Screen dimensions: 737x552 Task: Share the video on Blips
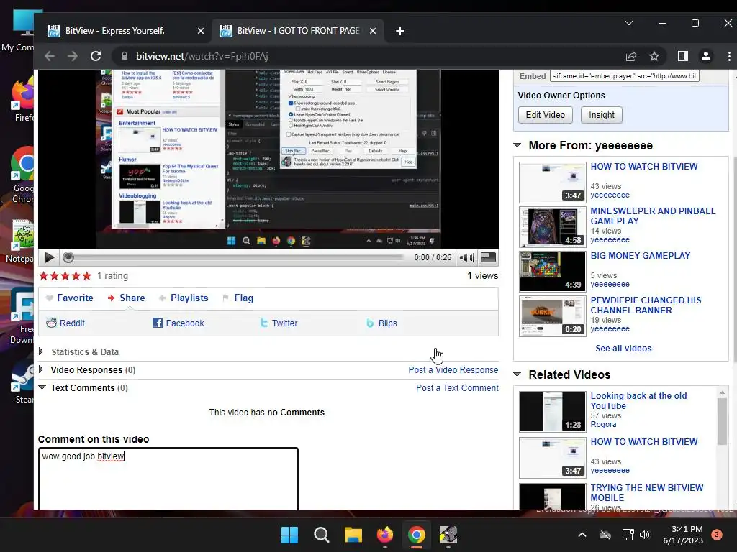[x=381, y=323]
